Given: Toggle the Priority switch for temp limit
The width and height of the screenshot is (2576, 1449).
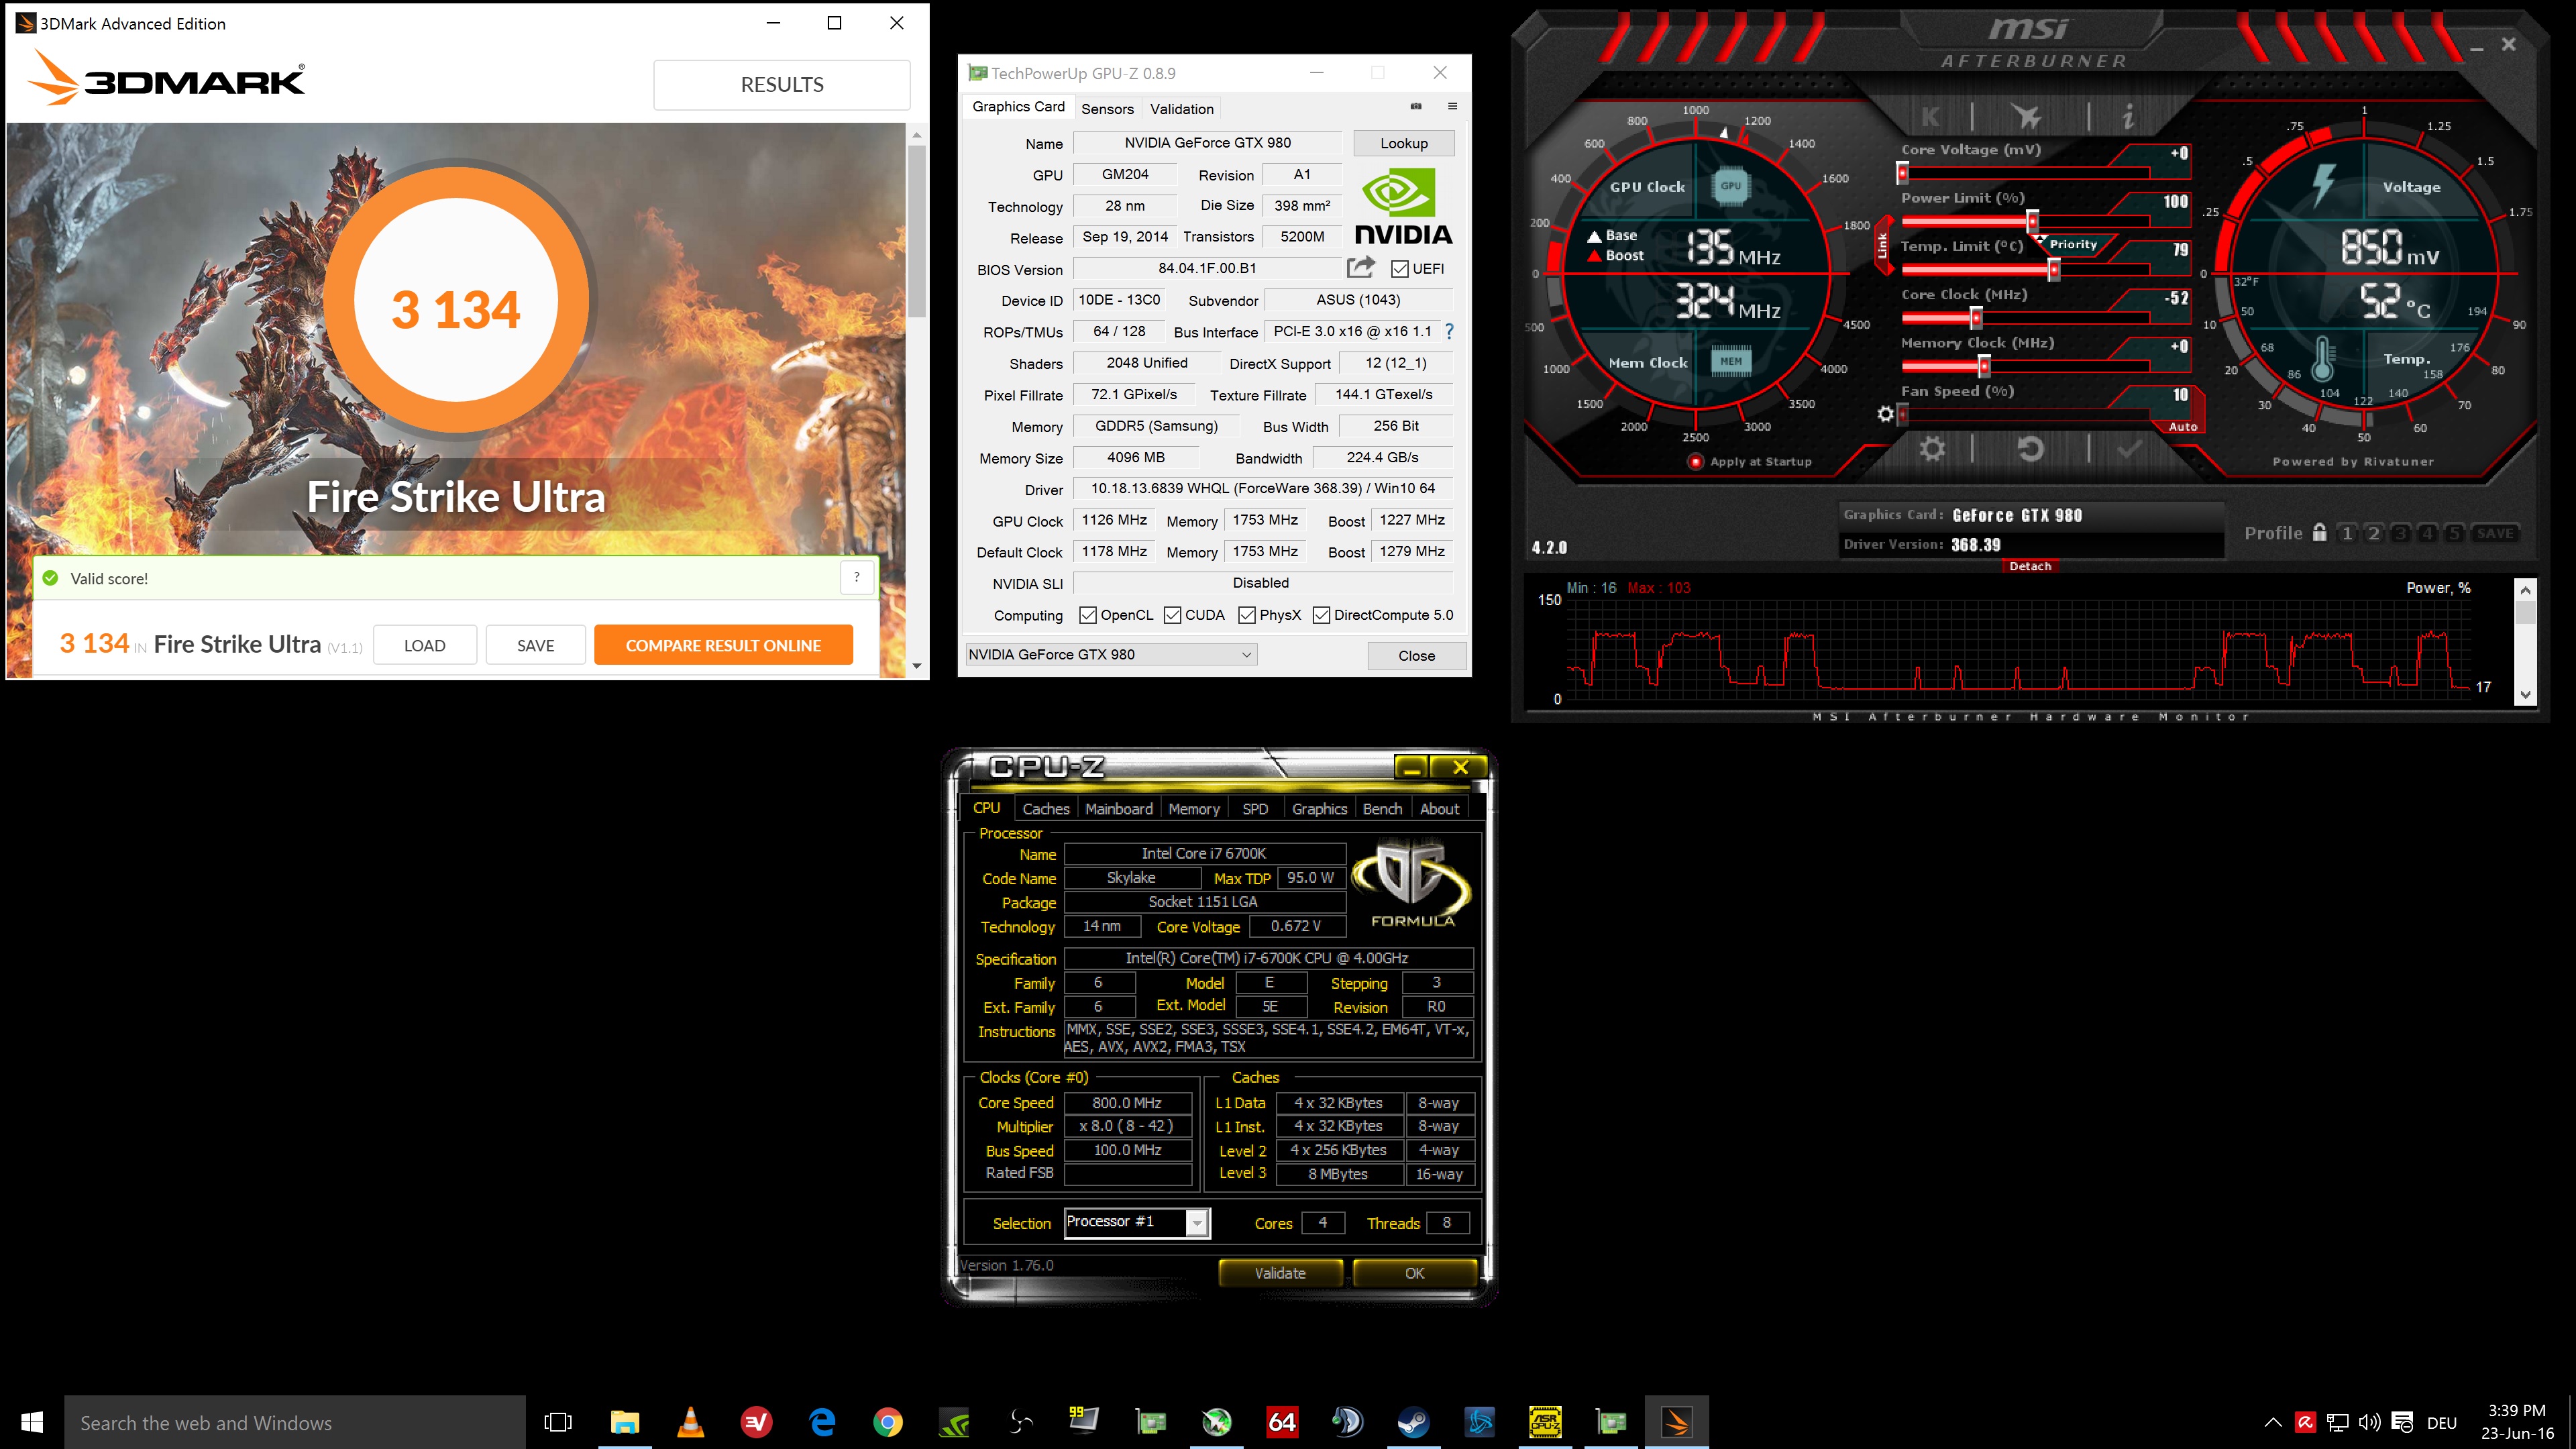Looking at the screenshot, I should [x=2073, y=244].
